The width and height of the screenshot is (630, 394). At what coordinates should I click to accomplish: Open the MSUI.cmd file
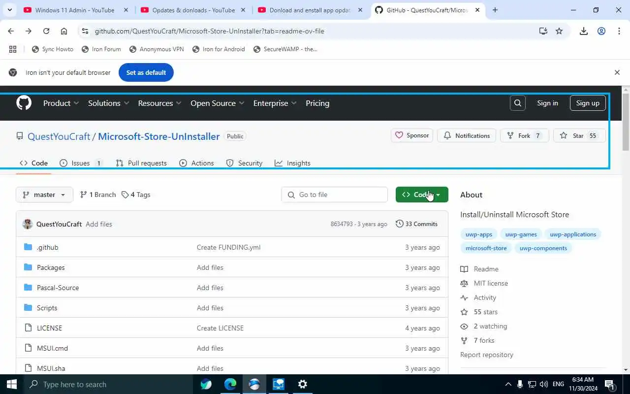(52, 348)
